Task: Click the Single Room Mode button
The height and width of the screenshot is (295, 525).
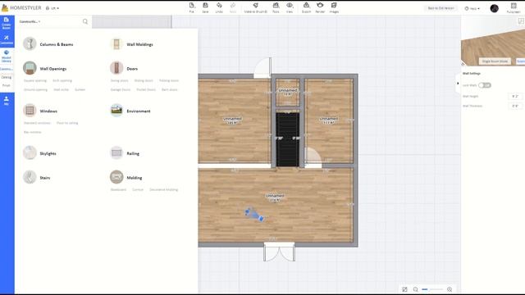Action: [495, 61]
